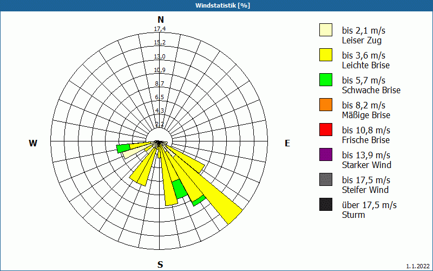Click the red Frische Brise swatch
The width and height of the screenshot is (433, 271).
coord(326,130)
